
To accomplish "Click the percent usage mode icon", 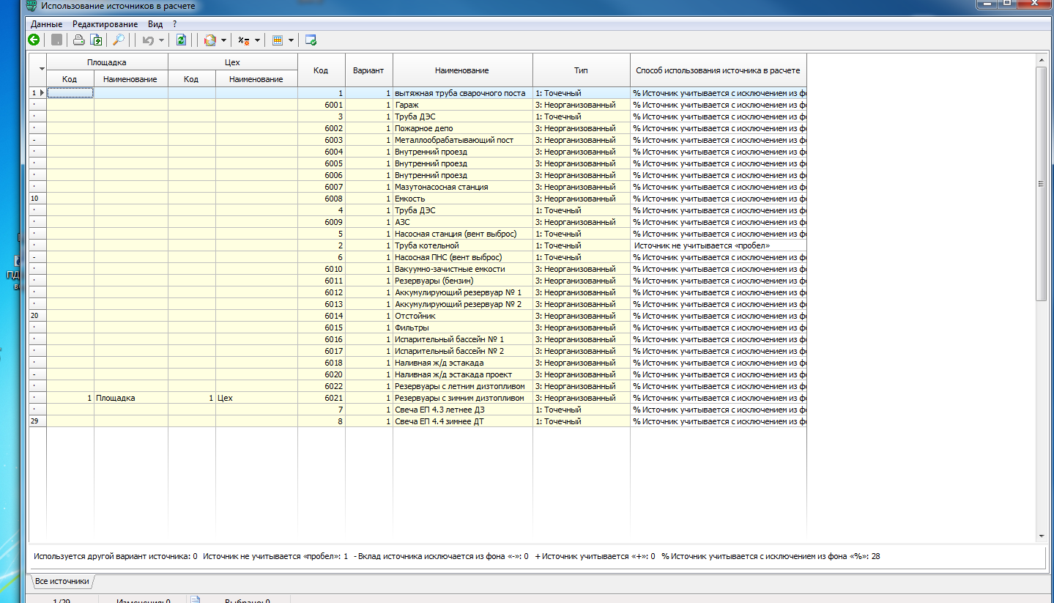I will point(245,40).
